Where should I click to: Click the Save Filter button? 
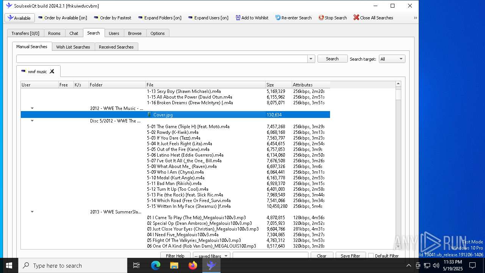point(350,256)
